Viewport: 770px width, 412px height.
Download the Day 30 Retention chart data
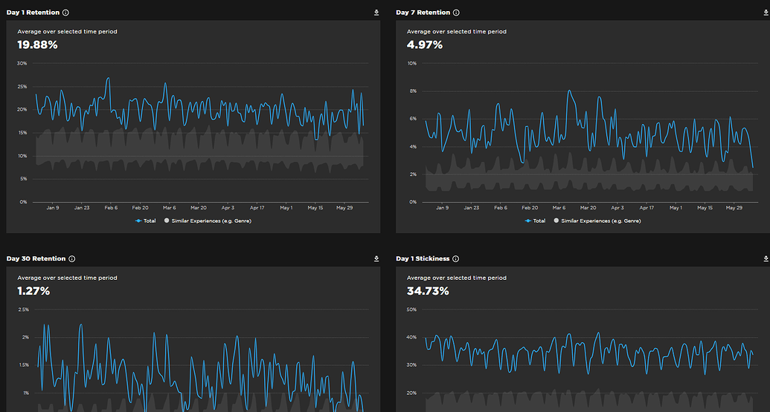[x=376, y=259]
